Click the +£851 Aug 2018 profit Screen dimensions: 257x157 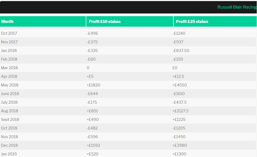click(x=92, y=111)
